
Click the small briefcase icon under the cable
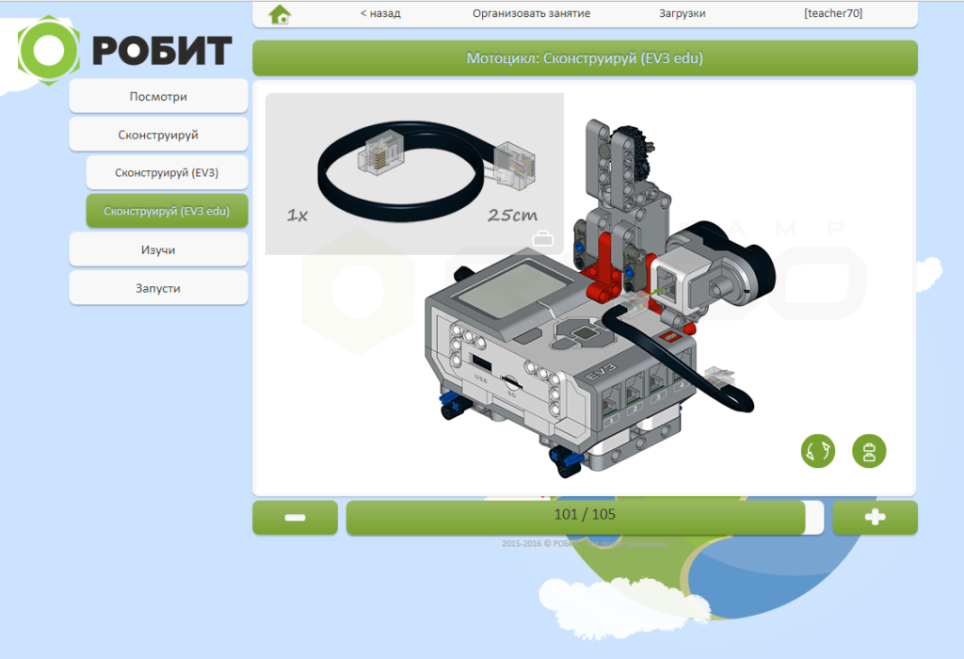[x=543, y=238]
